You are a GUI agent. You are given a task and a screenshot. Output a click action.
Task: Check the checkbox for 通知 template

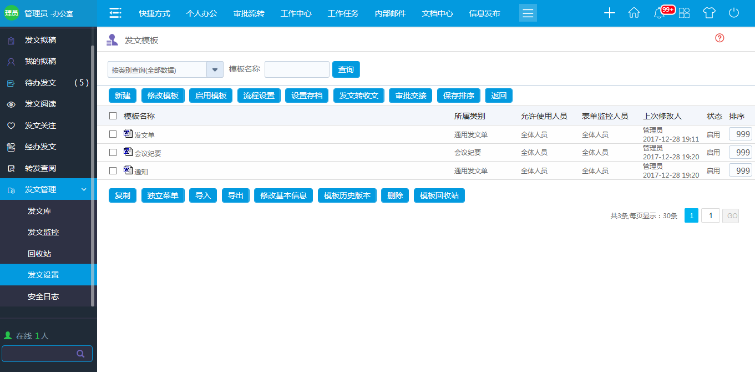[113, 170]
